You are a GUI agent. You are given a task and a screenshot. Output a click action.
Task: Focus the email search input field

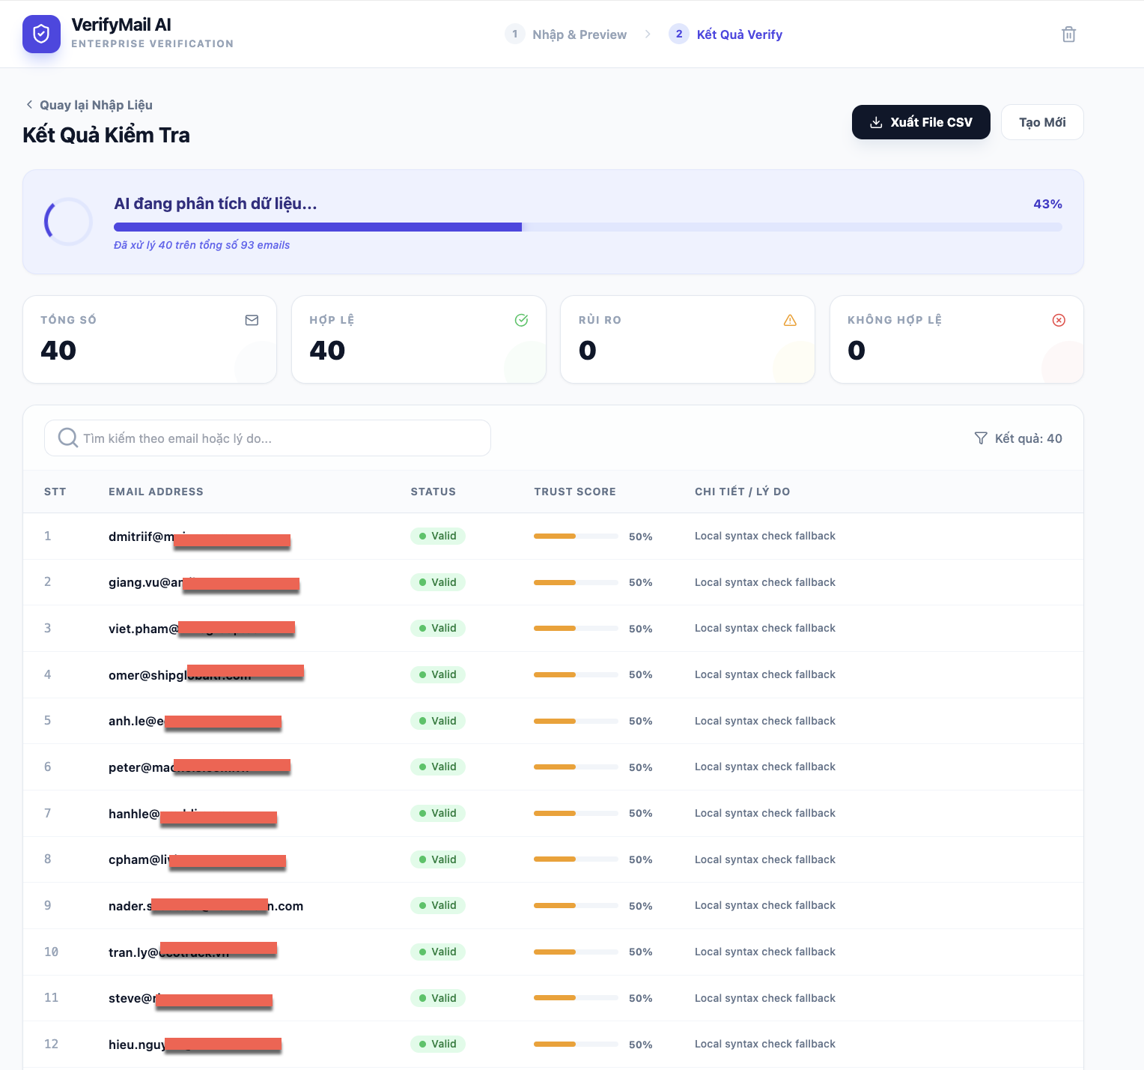pyautogui.click(x=285, y=438)
